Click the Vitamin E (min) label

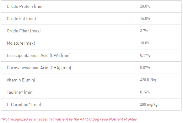click(21, 80)
